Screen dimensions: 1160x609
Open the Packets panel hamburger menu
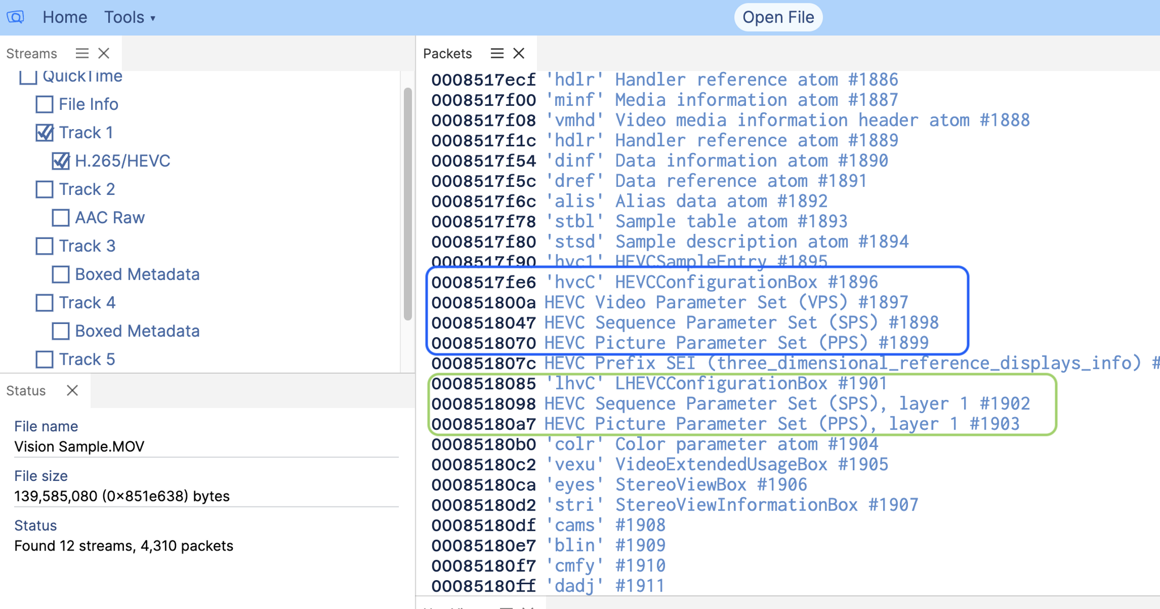(497, 53)
